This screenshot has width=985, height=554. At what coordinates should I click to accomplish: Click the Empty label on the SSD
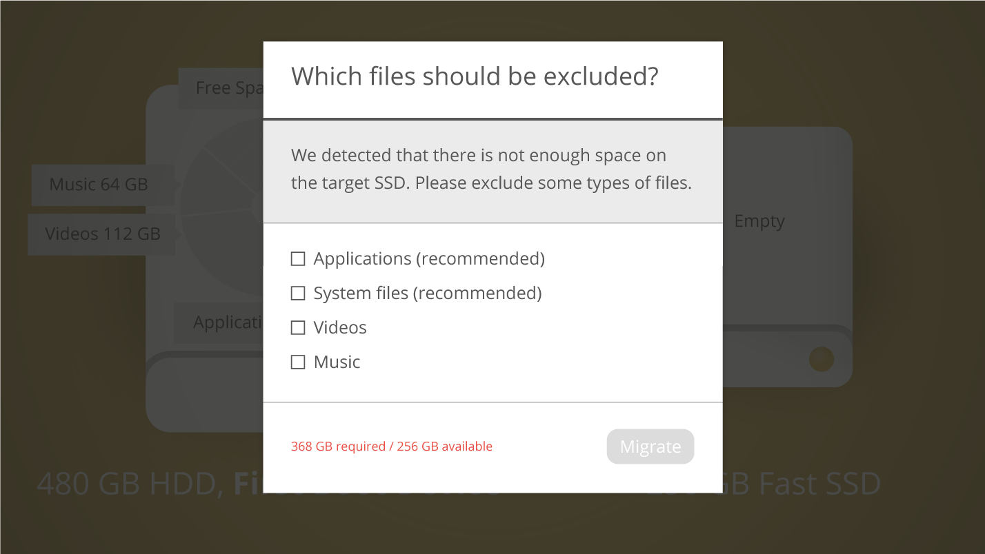click(759, 221)
